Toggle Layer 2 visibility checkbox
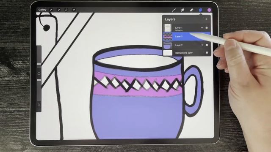This screenshot has width=271, height=152. click(207, 45)
